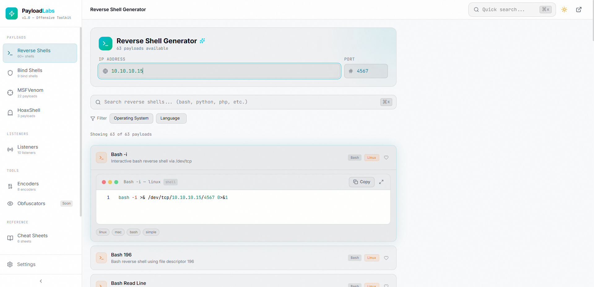Click the bash -i payload code line
Image resolution: width=594 pixels, height=287 pixels.
(173, 198)
